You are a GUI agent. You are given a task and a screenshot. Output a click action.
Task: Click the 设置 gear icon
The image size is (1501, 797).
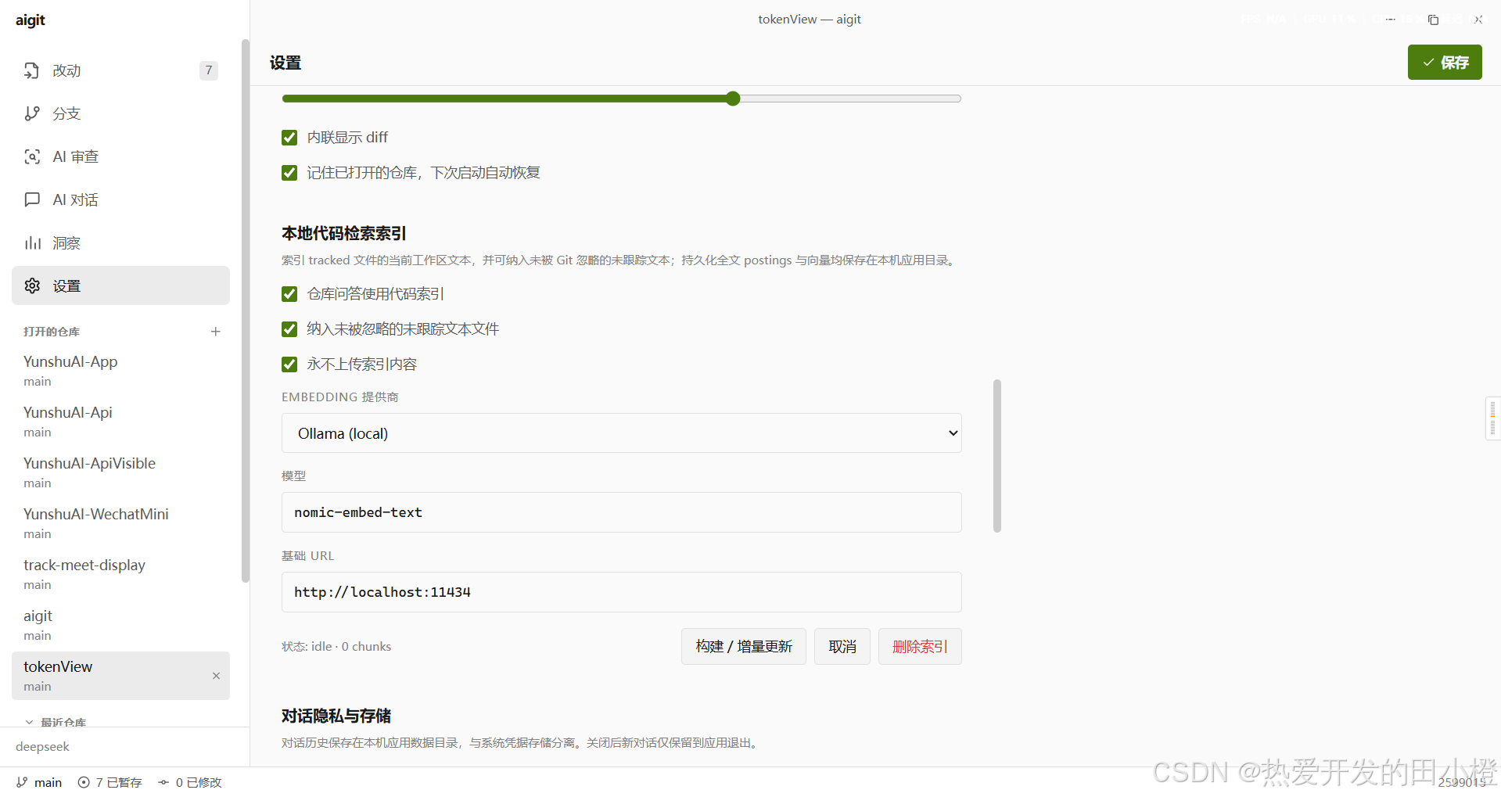click(x=32, y=285)
